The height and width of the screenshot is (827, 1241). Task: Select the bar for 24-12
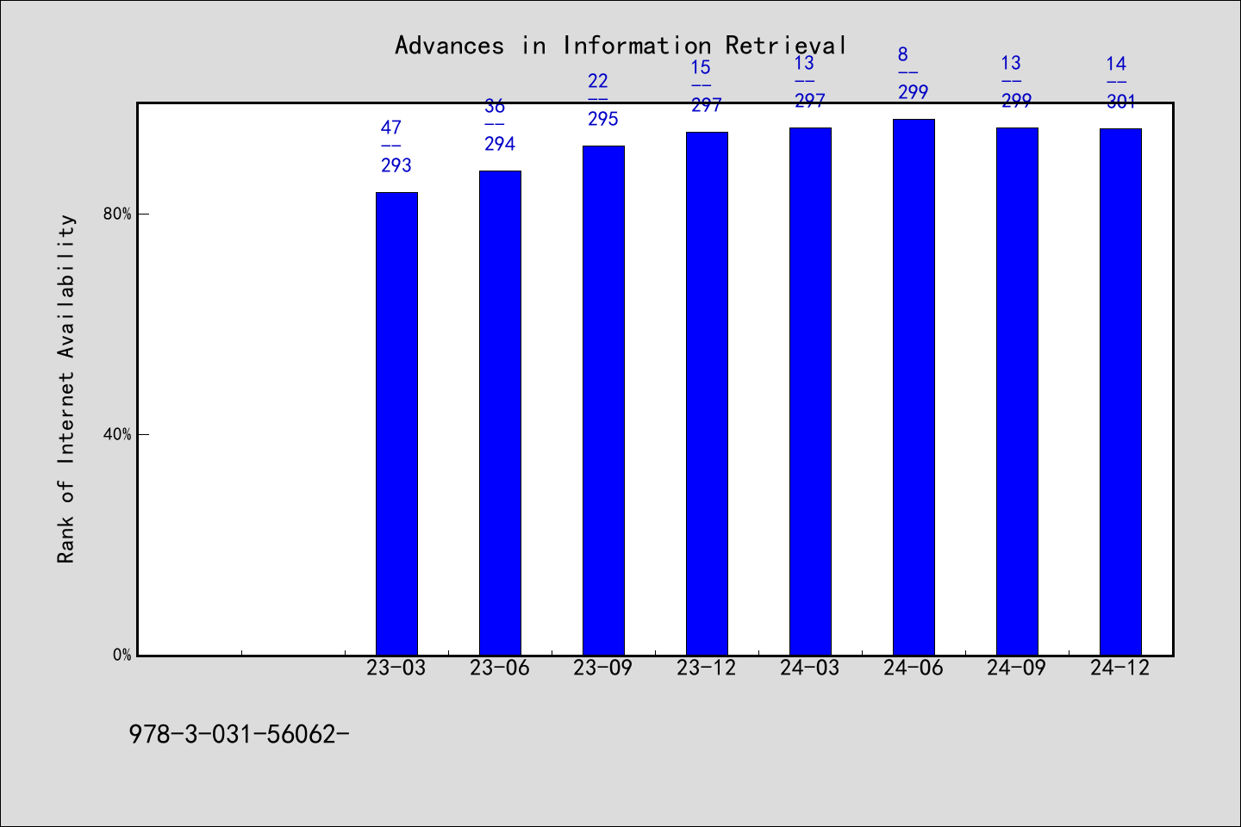click(x=1120, y=391)
